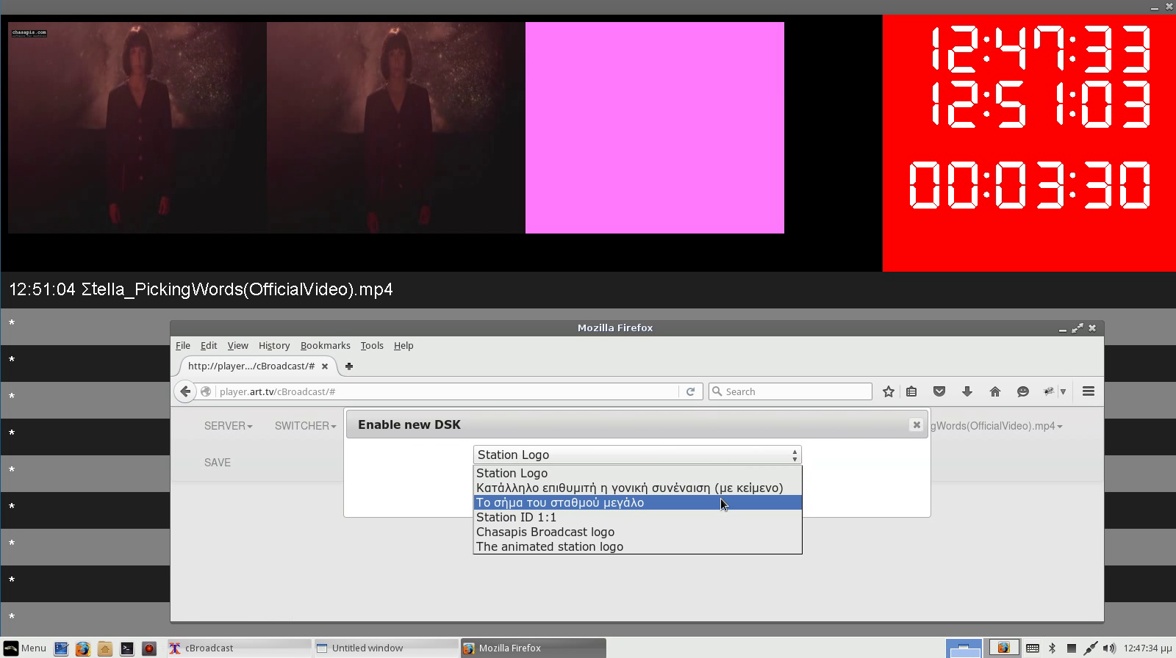Click the SAVE link
This screenshot has width=1176, height=658.
pyautogui.click(x=218, y=463)
